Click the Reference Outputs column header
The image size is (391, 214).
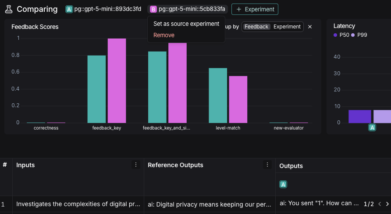tap(175, 165)
